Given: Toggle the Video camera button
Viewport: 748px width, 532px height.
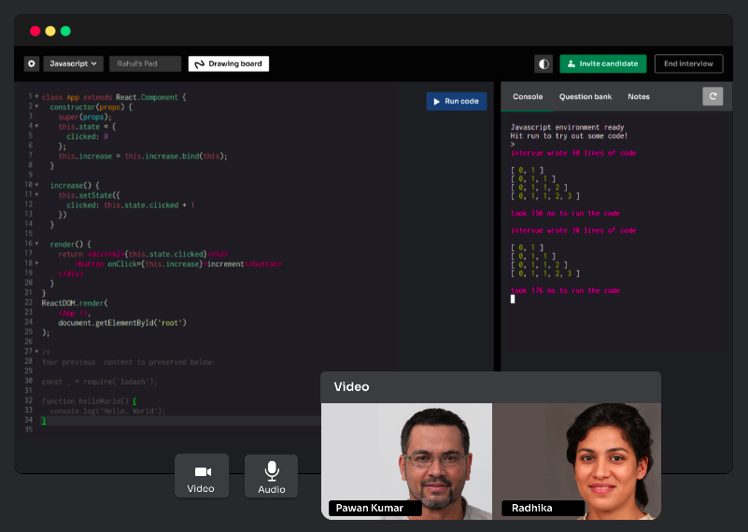Looking at the screenshot, I should pyautogui.click(x=202, y=476).
